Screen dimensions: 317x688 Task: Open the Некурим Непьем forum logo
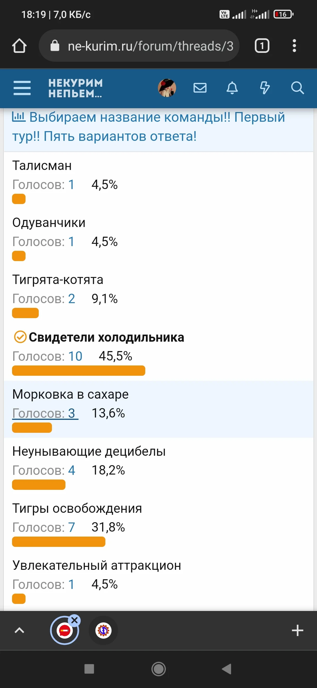[x=75, y=88]
